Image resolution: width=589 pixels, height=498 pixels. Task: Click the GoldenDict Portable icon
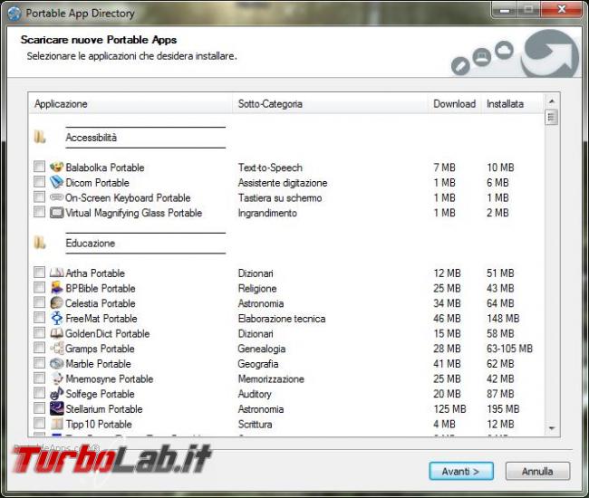point(57,333)
